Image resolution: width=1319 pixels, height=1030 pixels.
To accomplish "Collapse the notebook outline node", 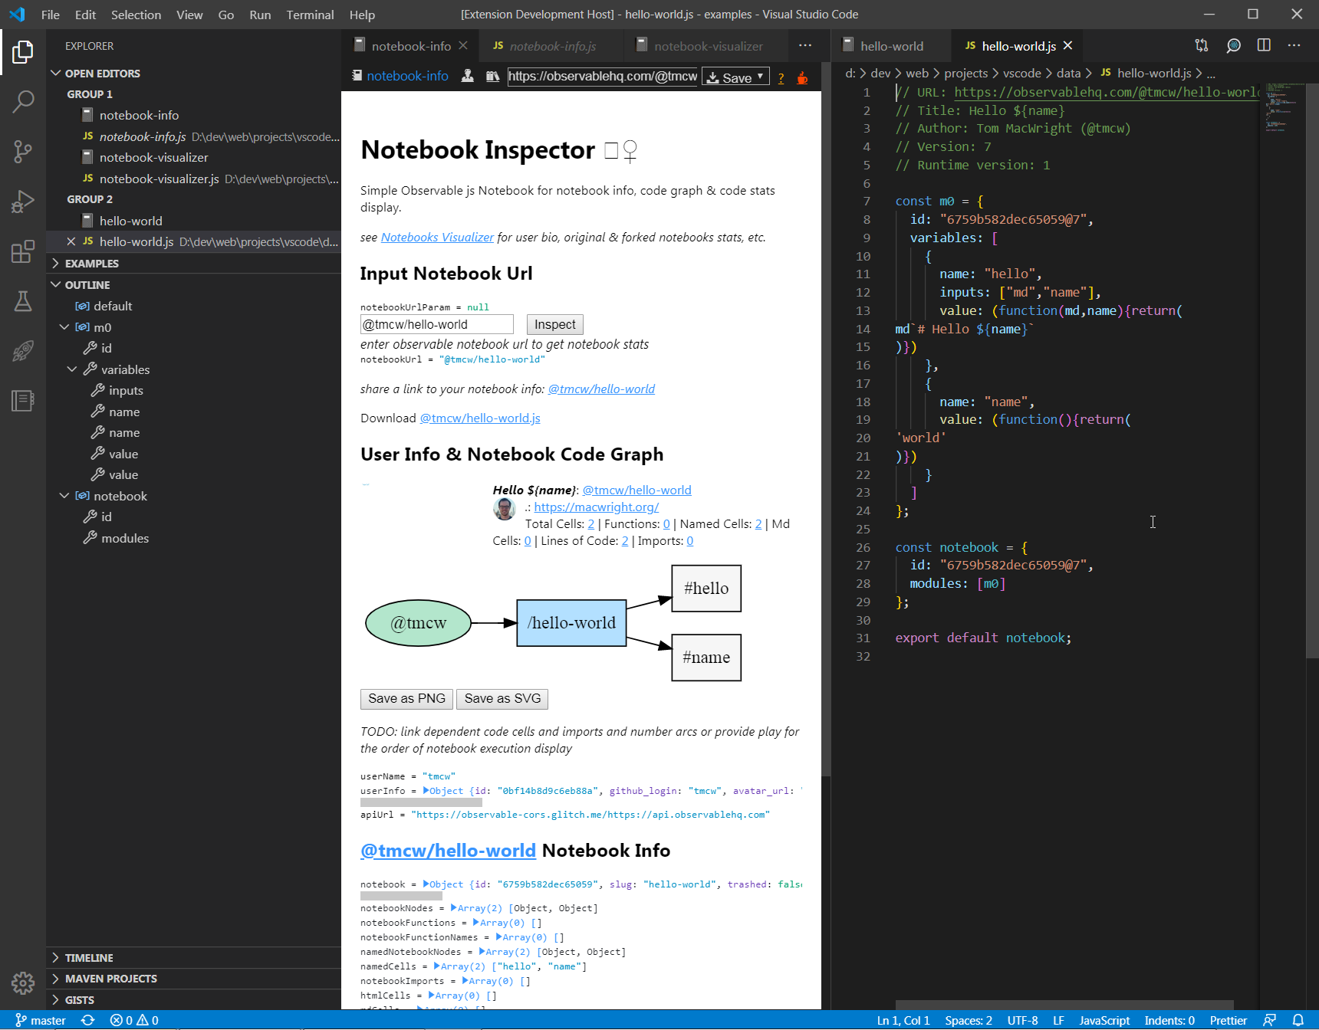I will coord(64,496).
